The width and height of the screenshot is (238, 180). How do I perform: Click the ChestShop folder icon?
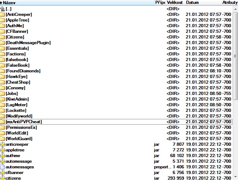2,82
